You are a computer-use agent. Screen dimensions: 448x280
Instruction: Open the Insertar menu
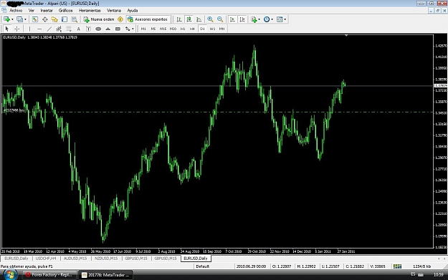pos(47,11)
